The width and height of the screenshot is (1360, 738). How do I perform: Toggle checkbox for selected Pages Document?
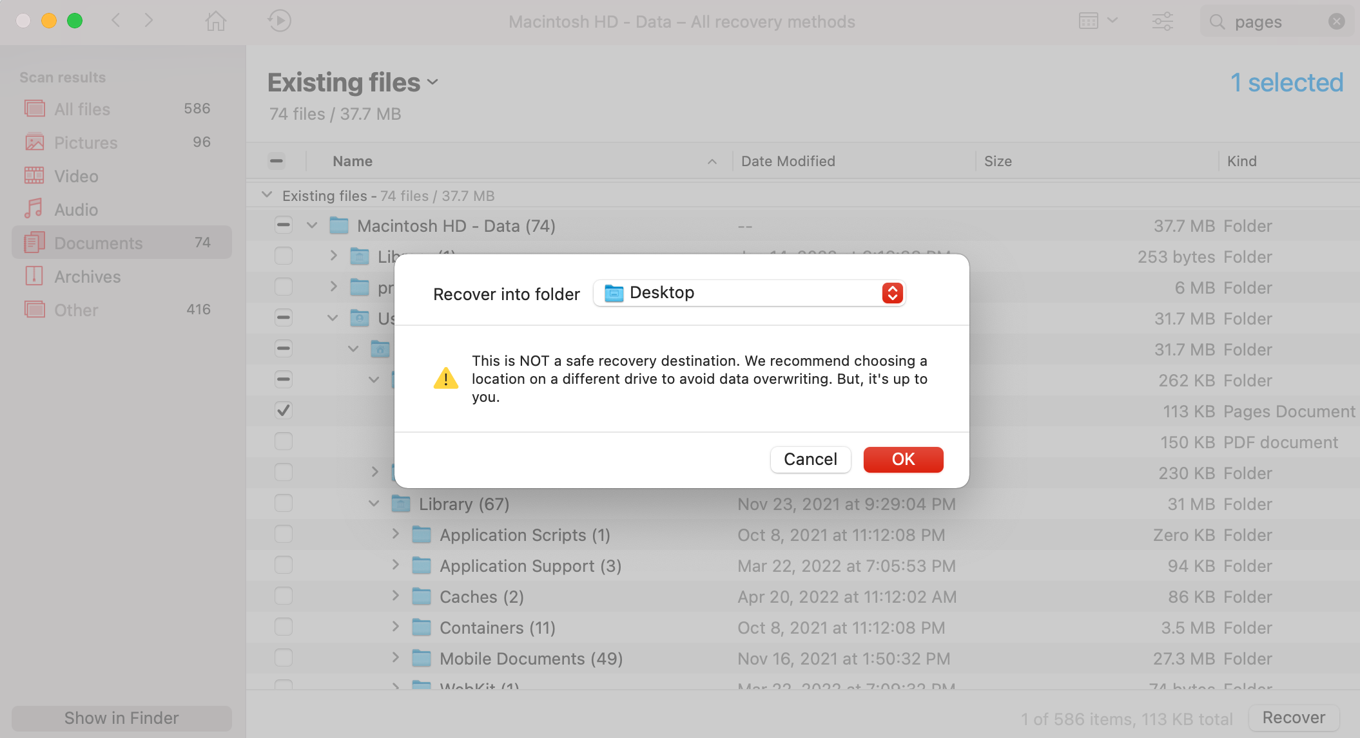282,410
